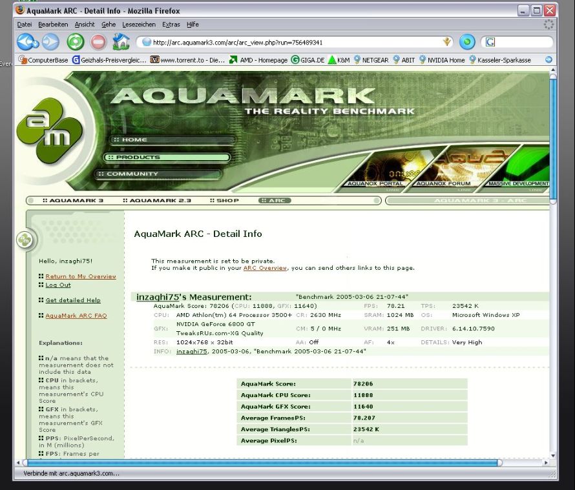Click the HOME navigation button
This screenshot has width=575, height=490.
point(172,139)
